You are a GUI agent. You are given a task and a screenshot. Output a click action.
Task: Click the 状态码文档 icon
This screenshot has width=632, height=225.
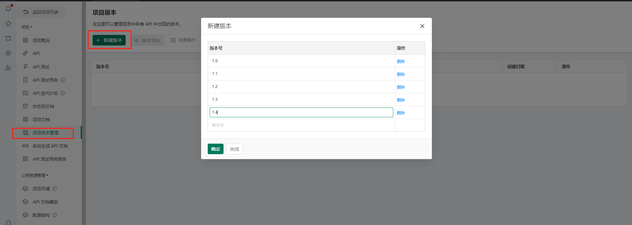[25, 106]
